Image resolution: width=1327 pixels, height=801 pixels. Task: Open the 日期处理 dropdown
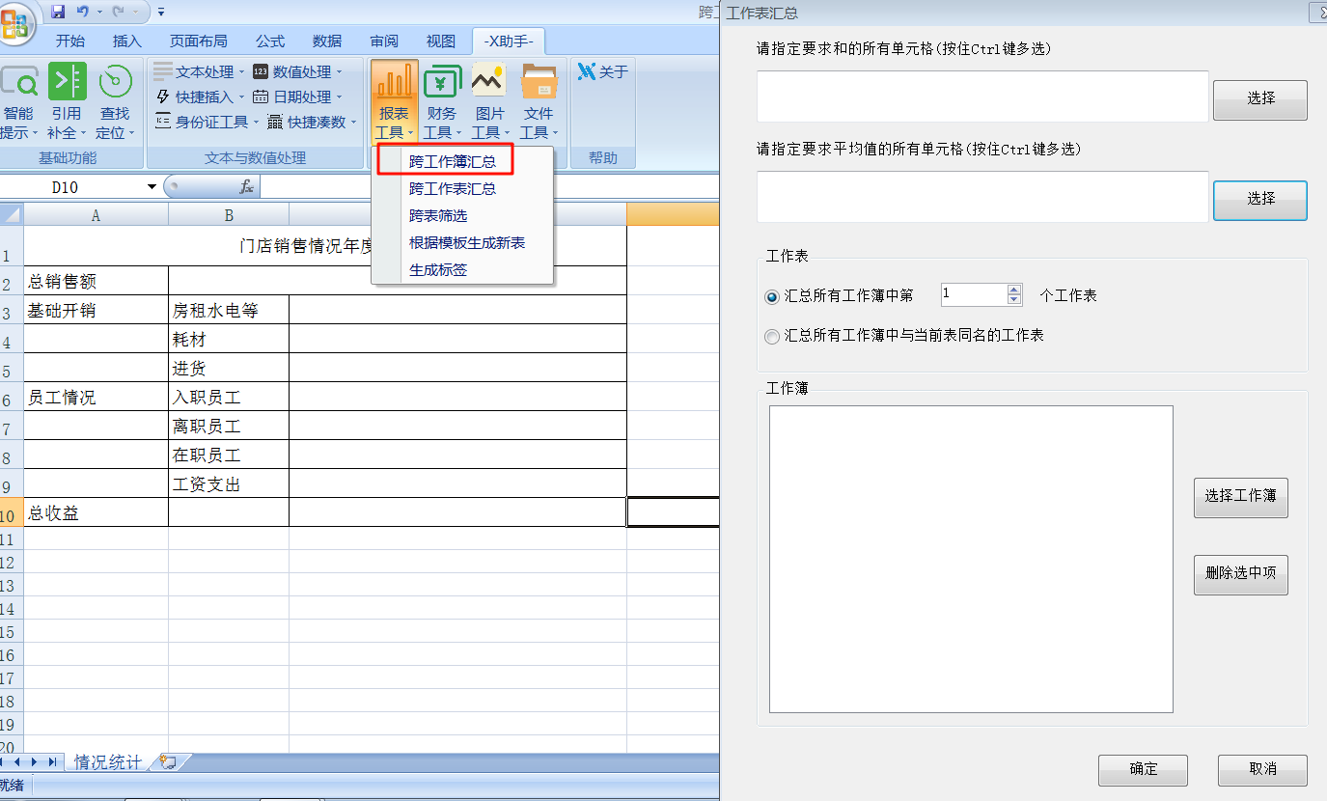click(x=297, y=97)
